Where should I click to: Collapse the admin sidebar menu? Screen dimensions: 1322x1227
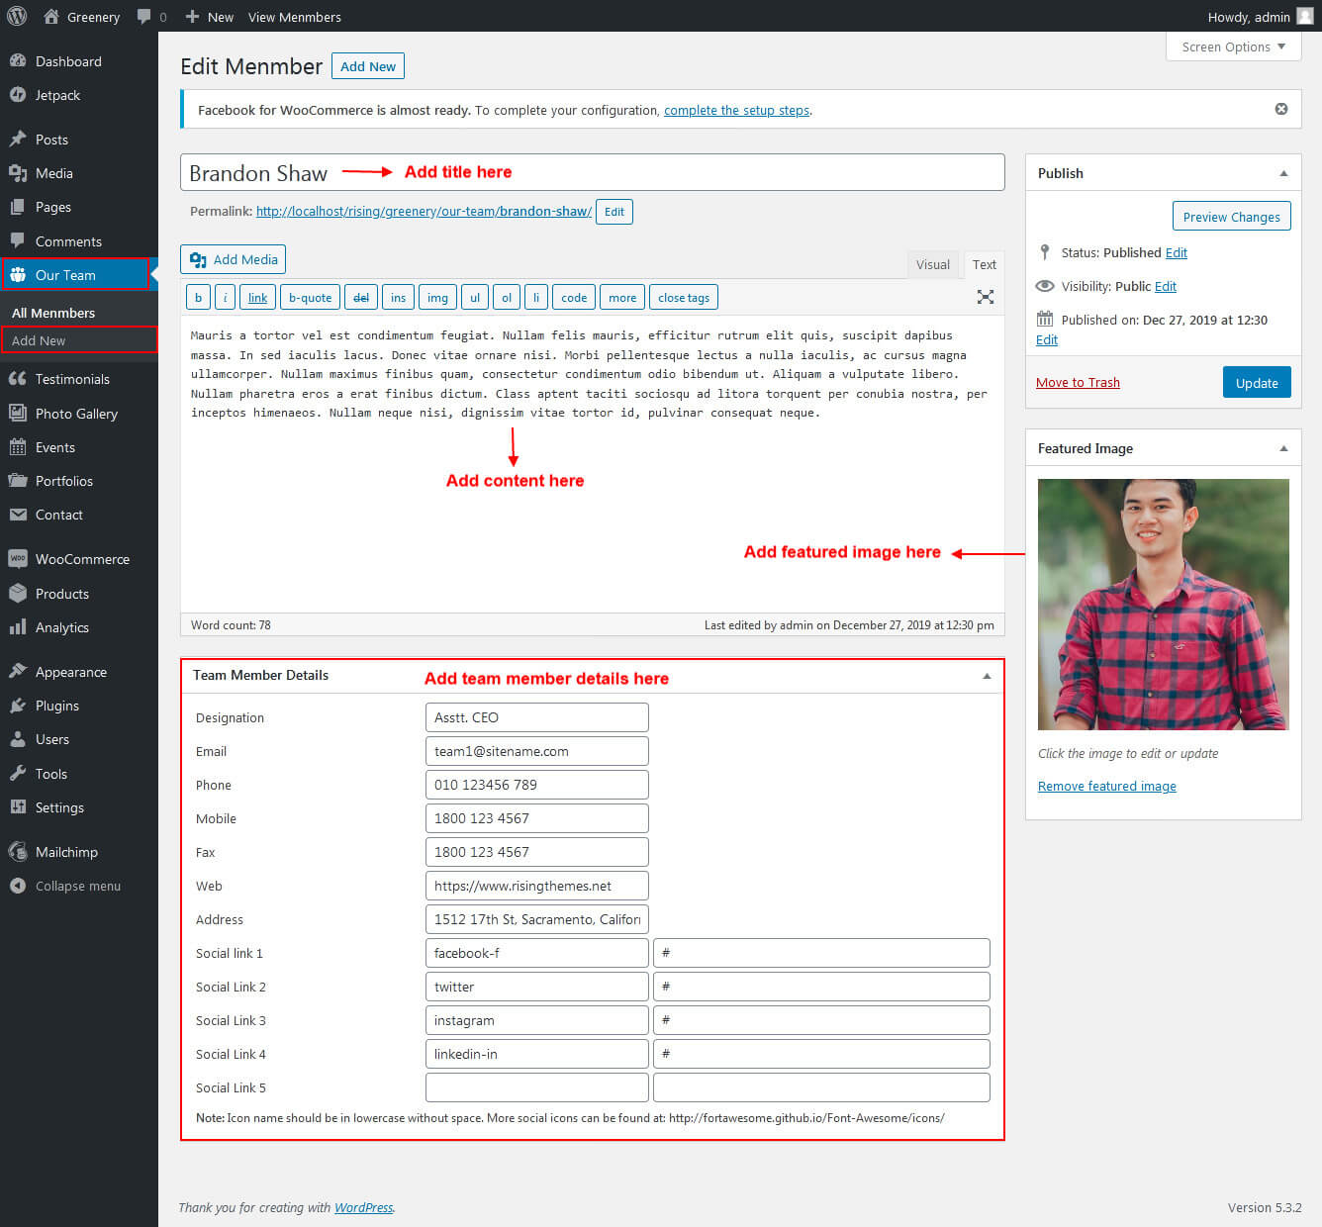(x=77, y=886)
